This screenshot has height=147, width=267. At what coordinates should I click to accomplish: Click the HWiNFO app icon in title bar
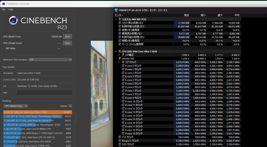pos(116,10)
